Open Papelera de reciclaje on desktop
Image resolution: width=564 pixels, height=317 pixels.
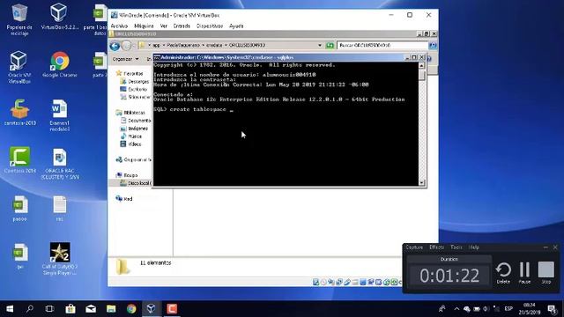pos(19,19)
